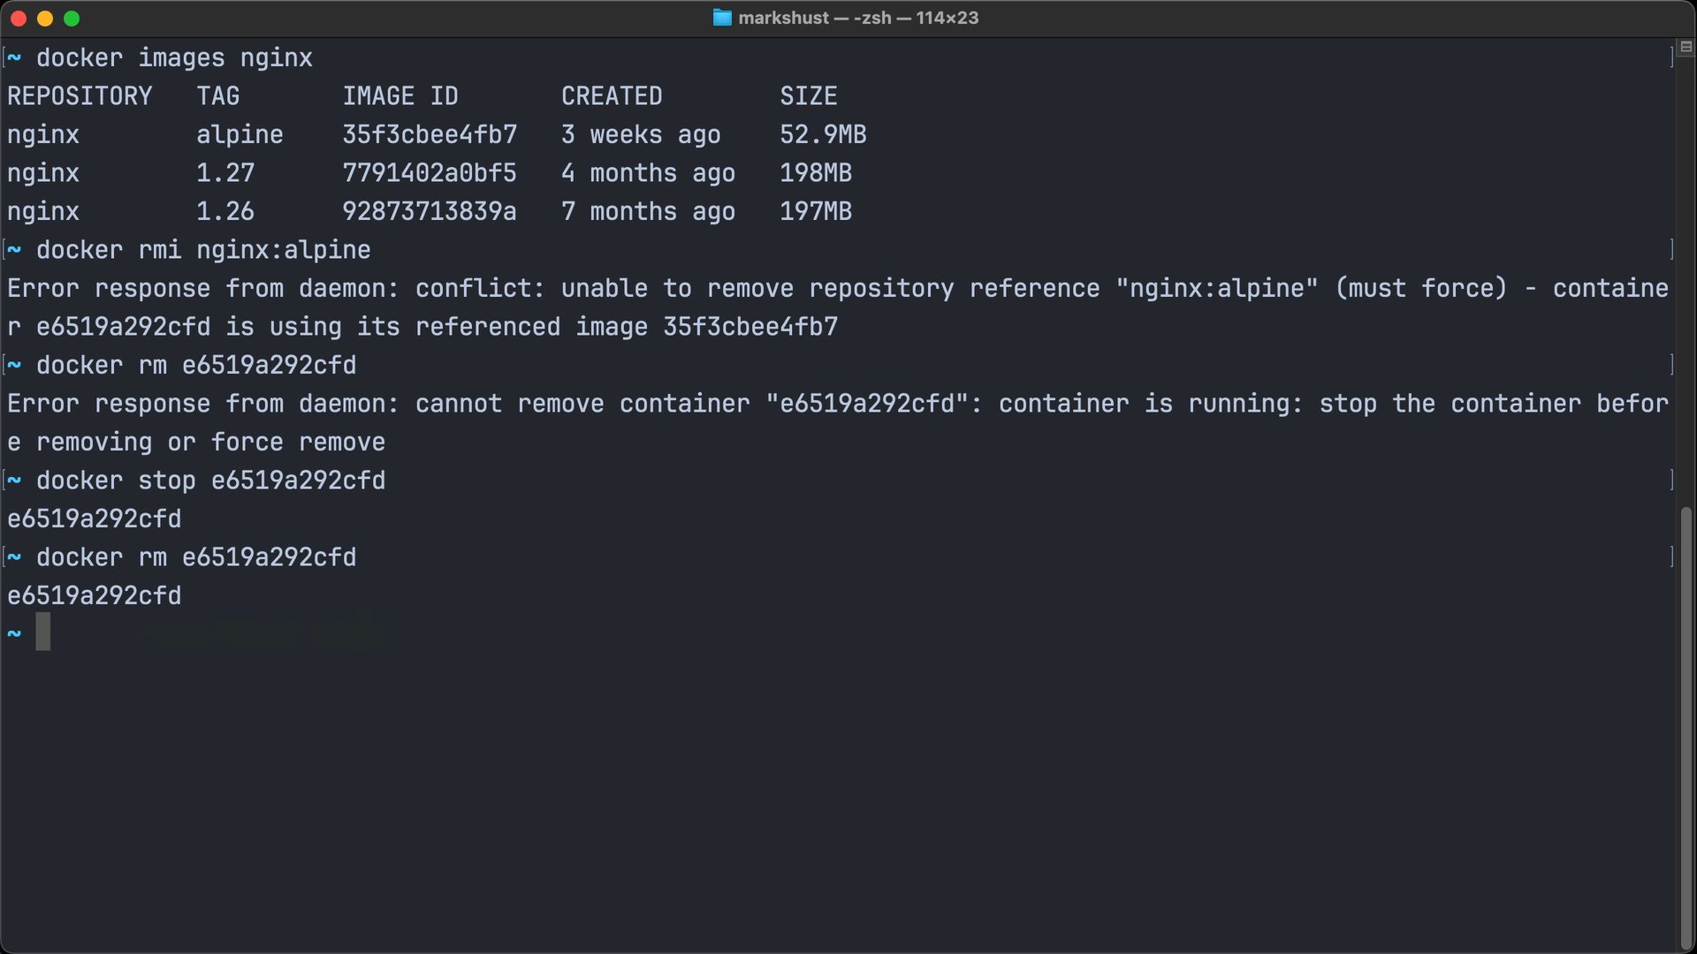Close the terminal window with red button

[19, 18]
